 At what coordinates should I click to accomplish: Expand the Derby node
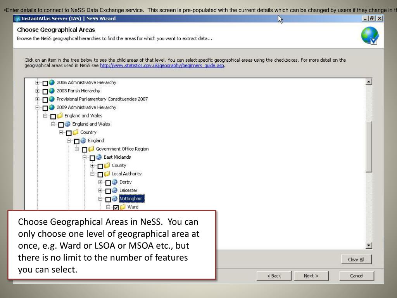click(x=100, y=182)
